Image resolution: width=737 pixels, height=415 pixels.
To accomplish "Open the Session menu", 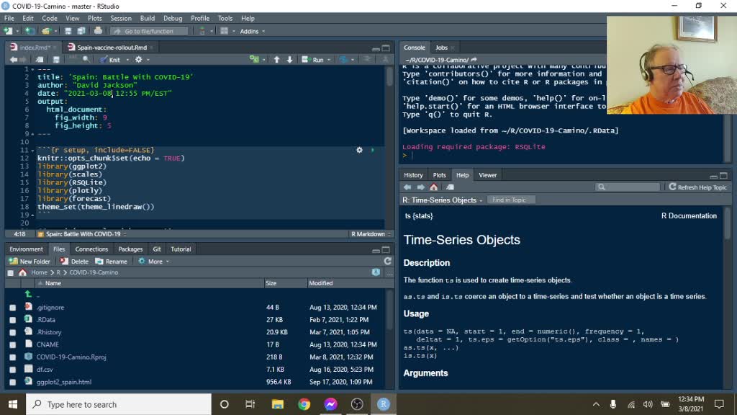I will click(x=121, y=18).
